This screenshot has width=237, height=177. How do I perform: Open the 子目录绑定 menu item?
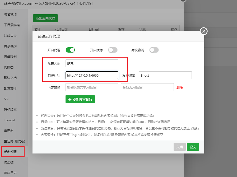coord(12,25)
